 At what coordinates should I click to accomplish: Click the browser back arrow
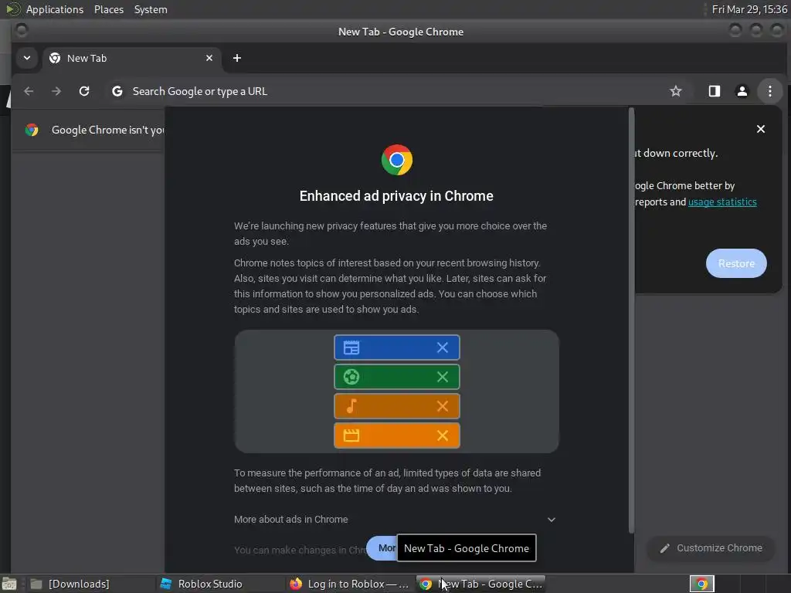[x=29, y=91]
